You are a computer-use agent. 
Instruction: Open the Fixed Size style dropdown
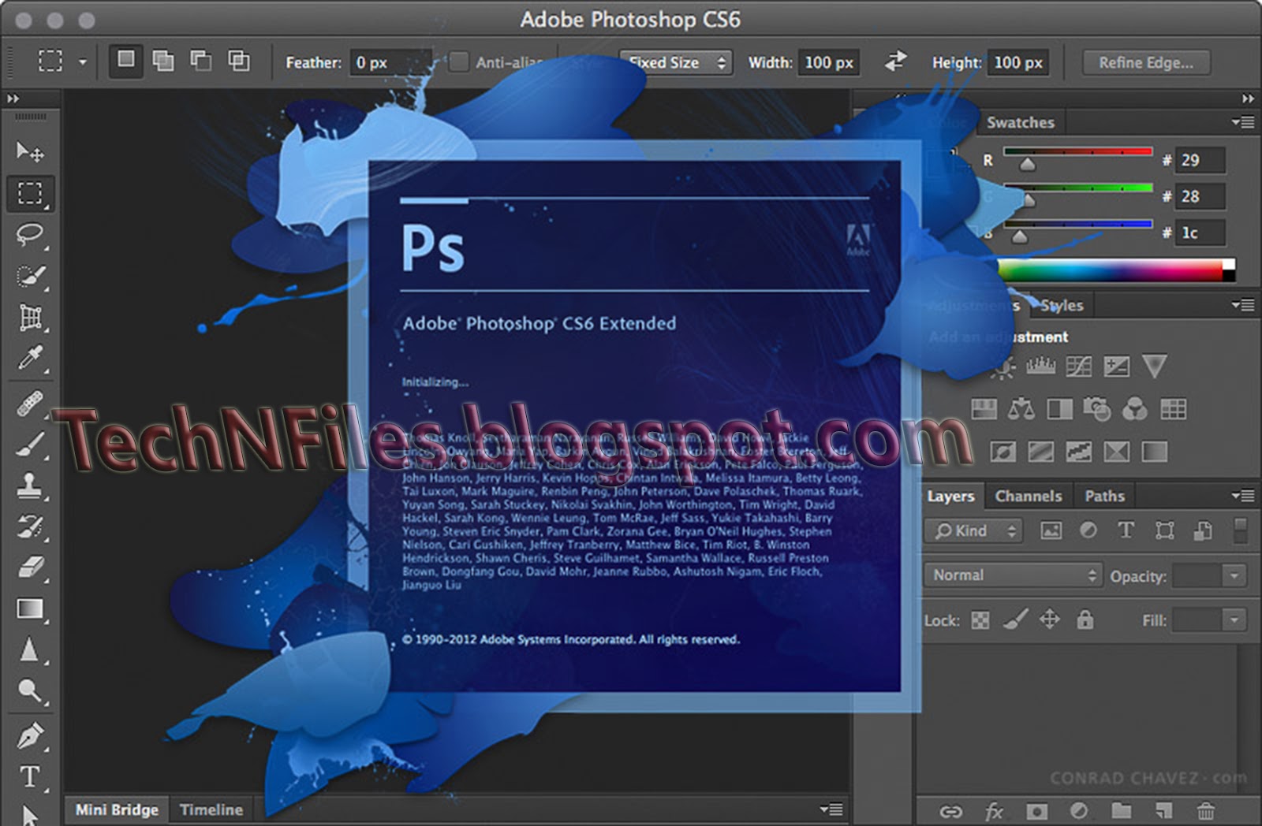point(676,62)
